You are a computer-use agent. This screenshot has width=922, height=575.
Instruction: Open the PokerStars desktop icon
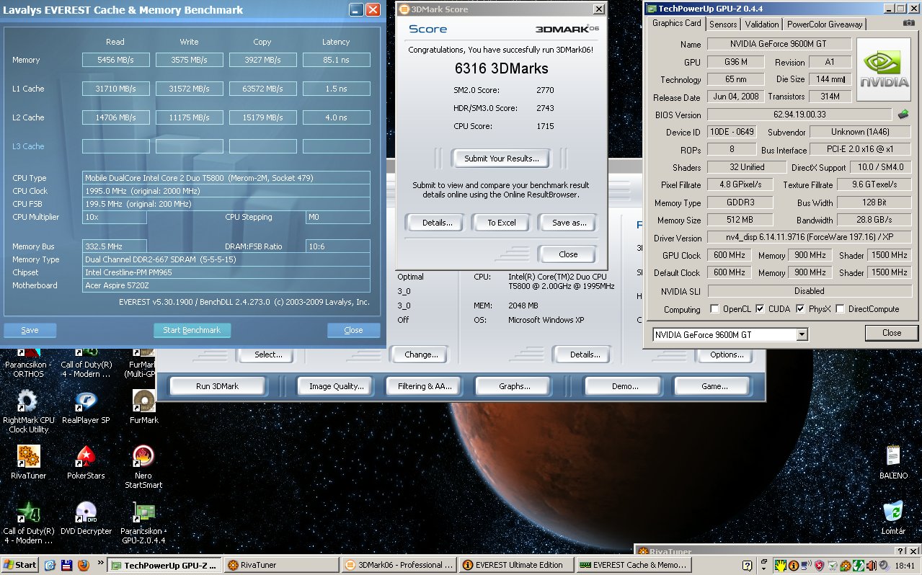86,463
